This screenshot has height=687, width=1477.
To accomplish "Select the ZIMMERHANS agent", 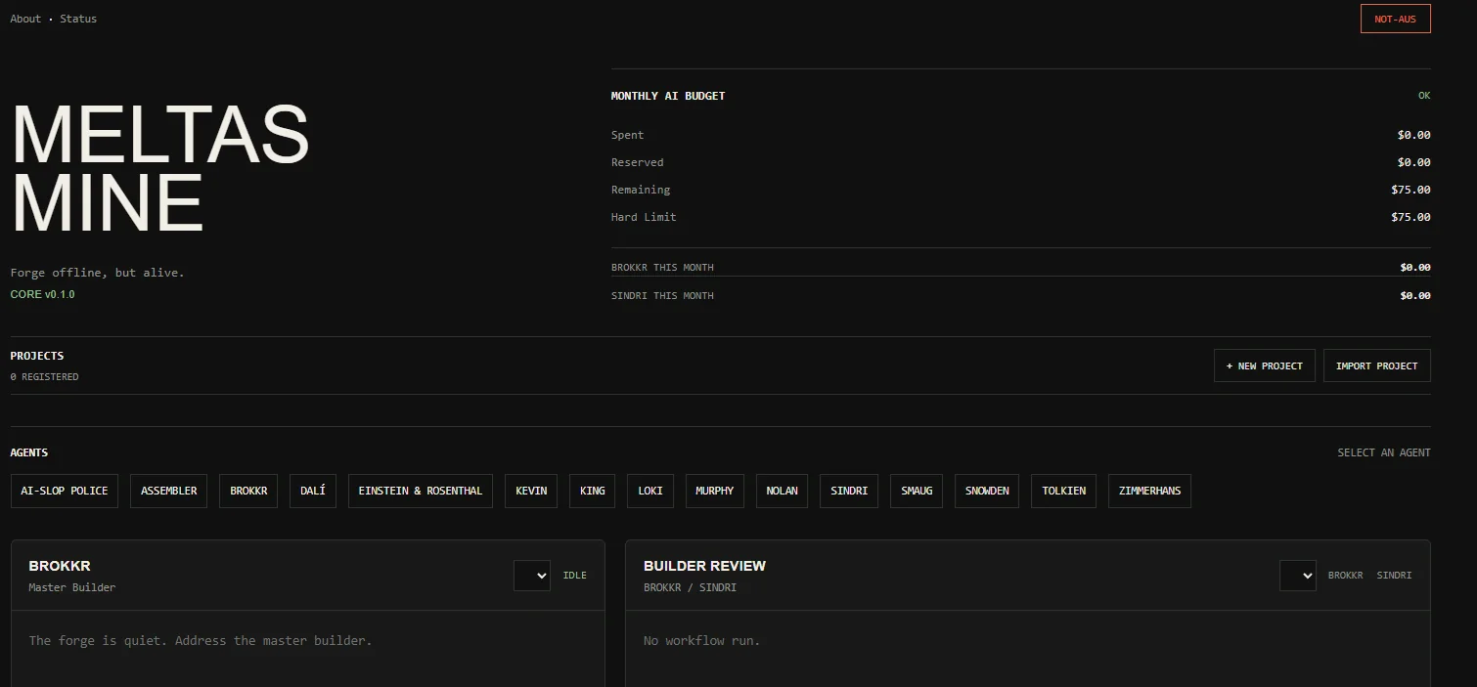I will pyautogui.click(x=1149, y=491).
